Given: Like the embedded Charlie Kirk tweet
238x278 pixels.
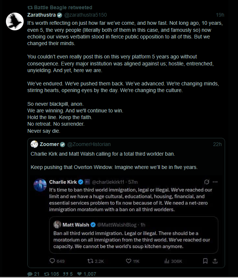Looking at the screenshot, I should [129, 261].
